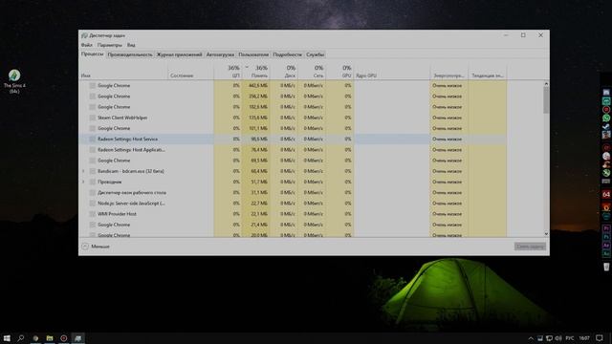Open The Sims 4 desktop shortcut
Screen dimensions: 612x344
[14, 81]
